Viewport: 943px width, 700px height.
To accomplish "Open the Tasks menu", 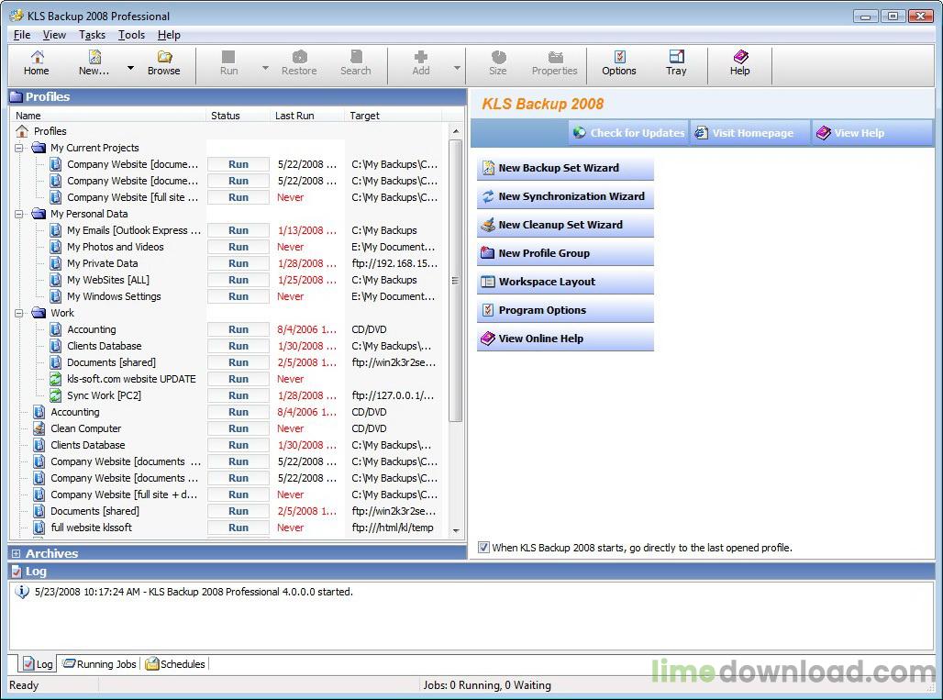I will point(92,35).
